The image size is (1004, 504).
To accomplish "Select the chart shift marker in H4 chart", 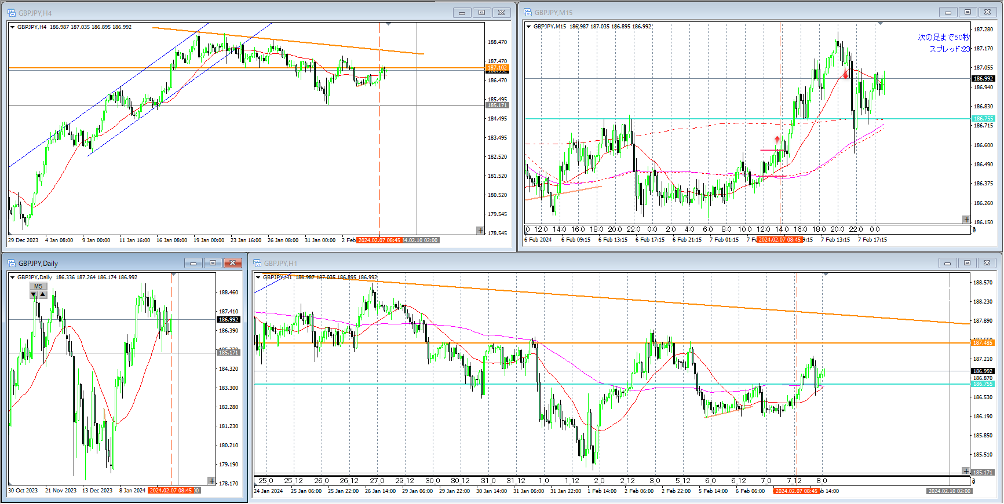I will pyautogui.click(x=388, y=24).
